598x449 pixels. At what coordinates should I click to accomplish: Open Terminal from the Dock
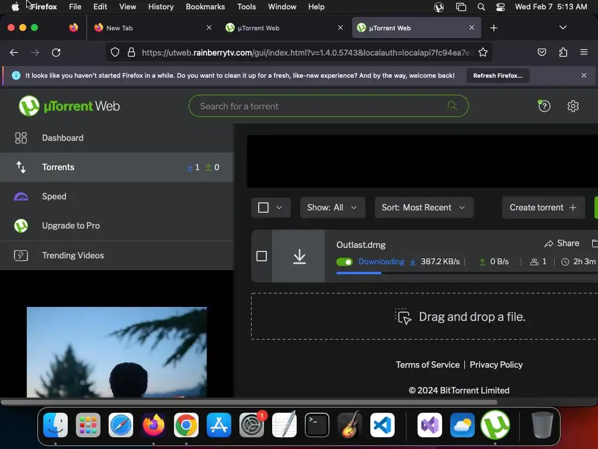click(317, 425)
